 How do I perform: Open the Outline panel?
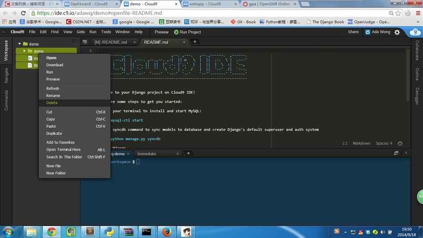[417, 74]
